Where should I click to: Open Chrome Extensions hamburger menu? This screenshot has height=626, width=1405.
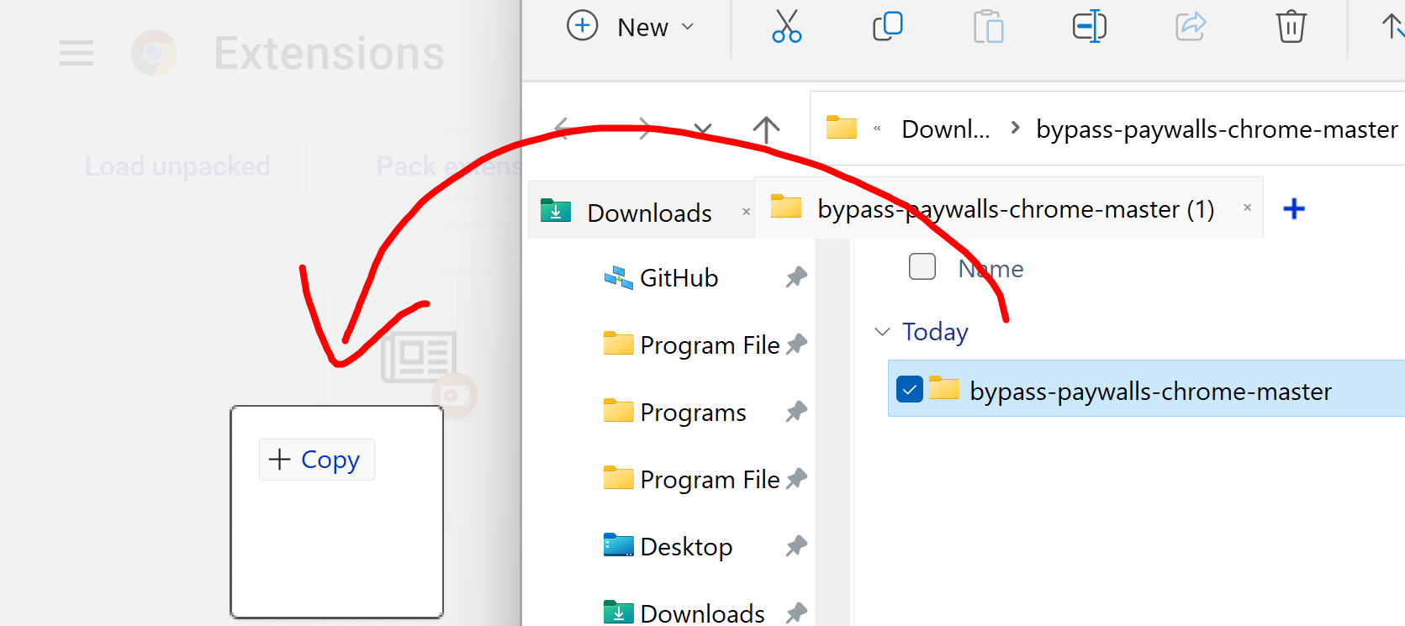point(77,54)
